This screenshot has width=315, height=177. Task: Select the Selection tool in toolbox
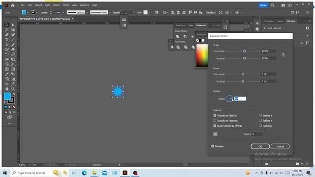pos(6,25)
